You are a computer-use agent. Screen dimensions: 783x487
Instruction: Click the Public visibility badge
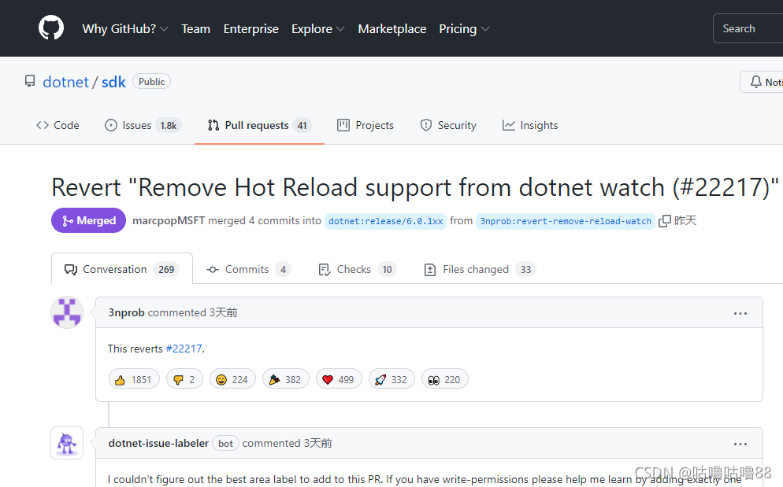coord(151,81)
